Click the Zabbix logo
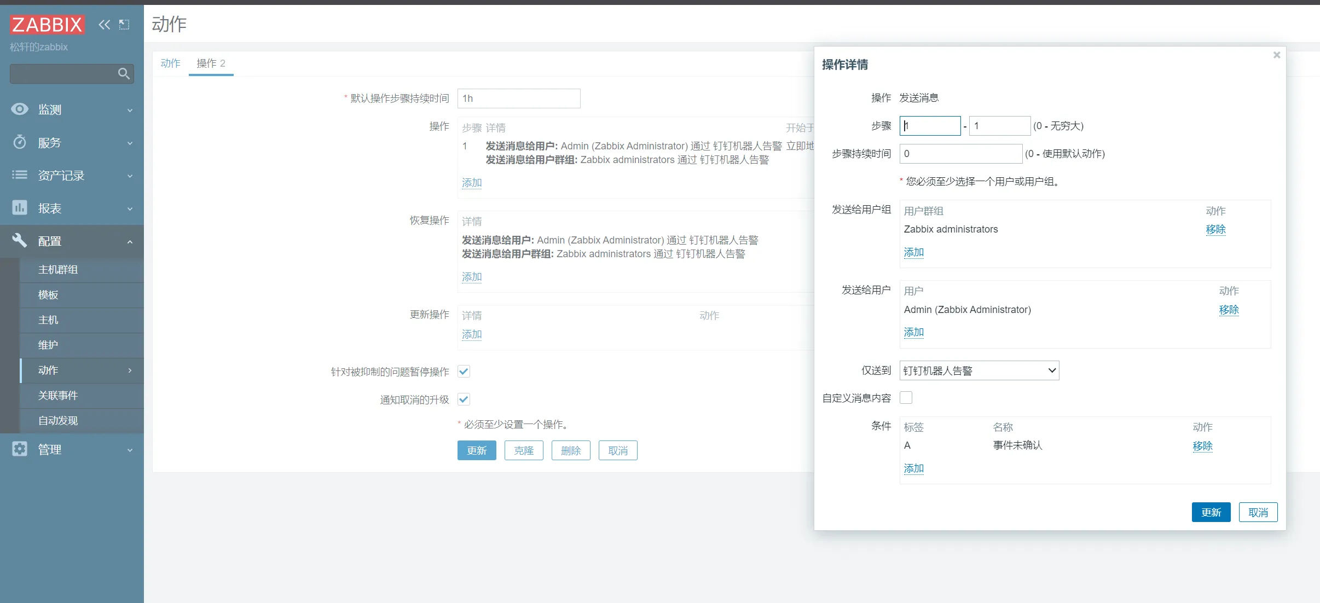 click(x=47, y=25)
